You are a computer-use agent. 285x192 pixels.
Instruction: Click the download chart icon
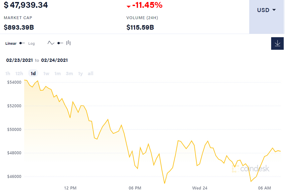tap(277, 43)
